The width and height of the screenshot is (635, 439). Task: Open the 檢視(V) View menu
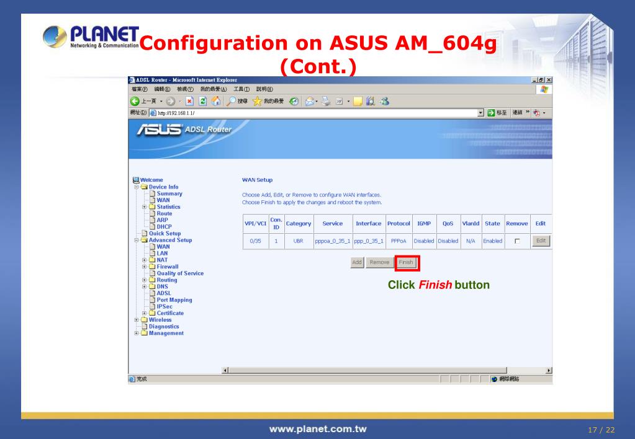pos(185,89)
